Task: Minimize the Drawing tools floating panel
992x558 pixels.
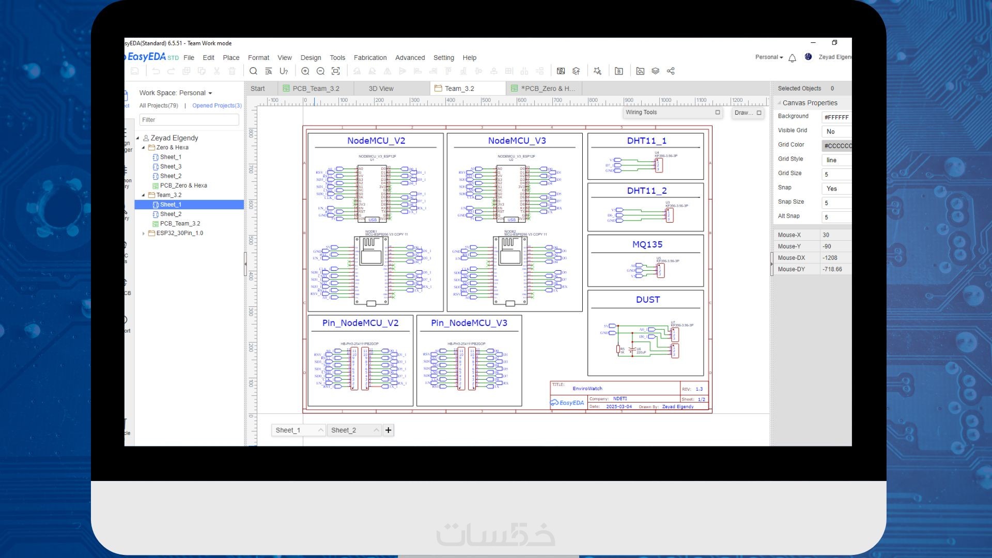Action: pyautogui.click(x=759, y=113)
